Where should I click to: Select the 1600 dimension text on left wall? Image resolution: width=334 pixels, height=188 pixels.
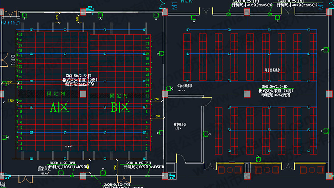click(9, 82)
